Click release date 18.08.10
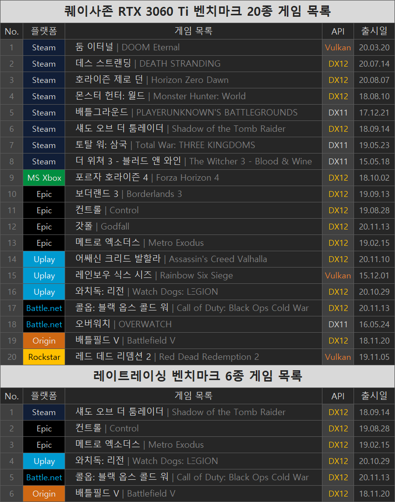This screenshot has width=395, height=502. 374,96
